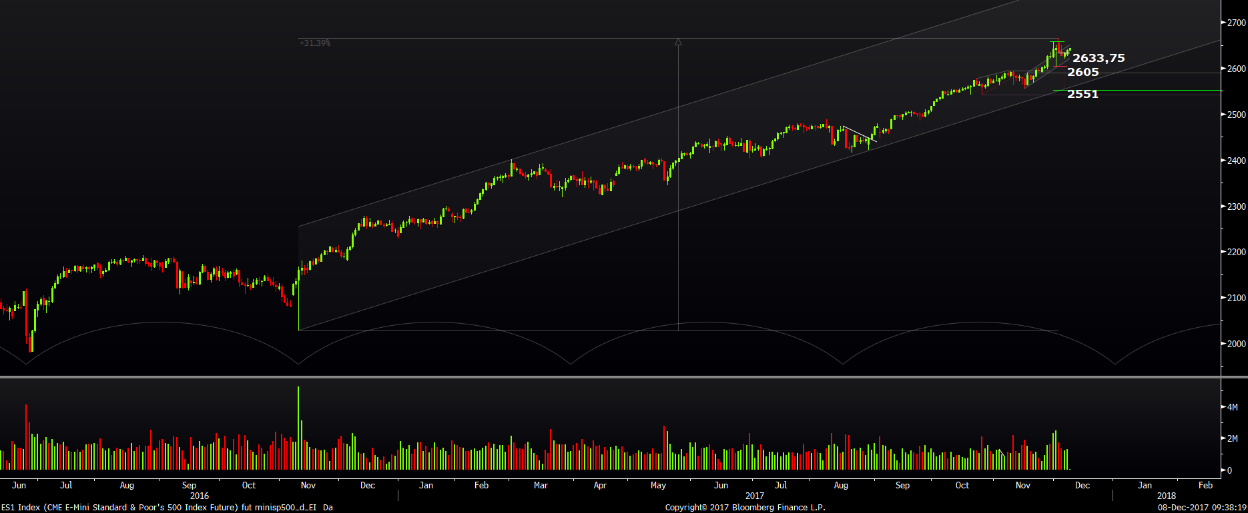
Task: Select the 2551 price level annotation
Action: pyautogui.click(x=1082, y=95)
